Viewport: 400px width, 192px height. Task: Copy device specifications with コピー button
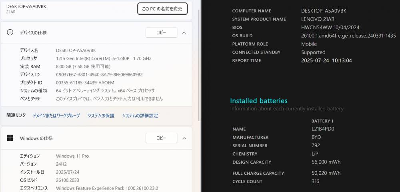(x=161, y=32)
